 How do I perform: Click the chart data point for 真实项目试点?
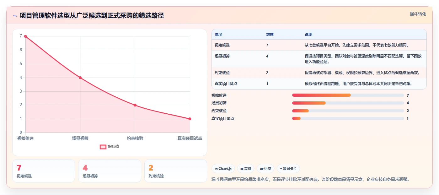click(x=190, y=119)
